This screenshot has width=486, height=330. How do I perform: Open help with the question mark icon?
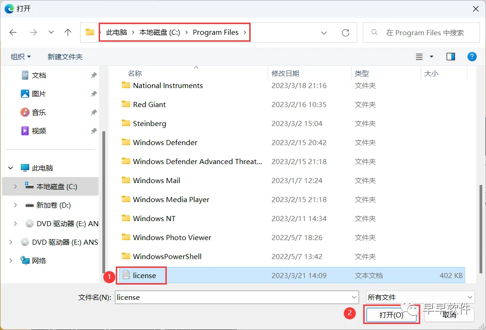tap(472, 57)
